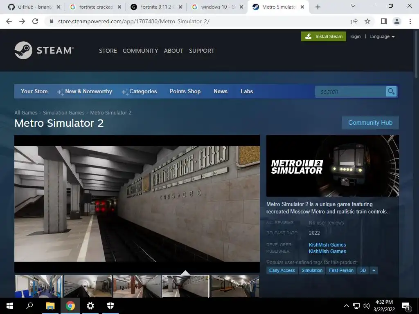Open the notification center icon
The height and width of the screenshot is (314, 419).
click(x=406, y=306)
